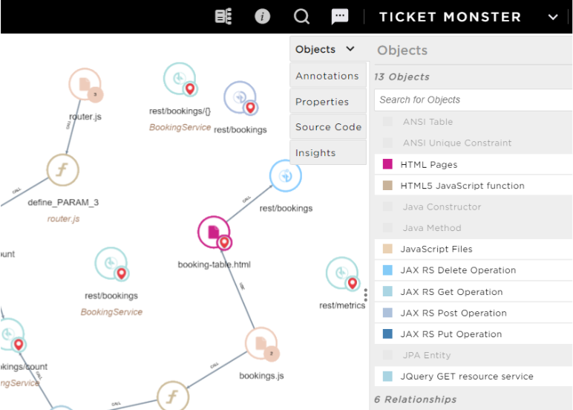The width and height of the screenshot is (573, 410).
Task: Click the pin marker on rest/metrics node
Action: pyautogui.click(x=353, y=283)
